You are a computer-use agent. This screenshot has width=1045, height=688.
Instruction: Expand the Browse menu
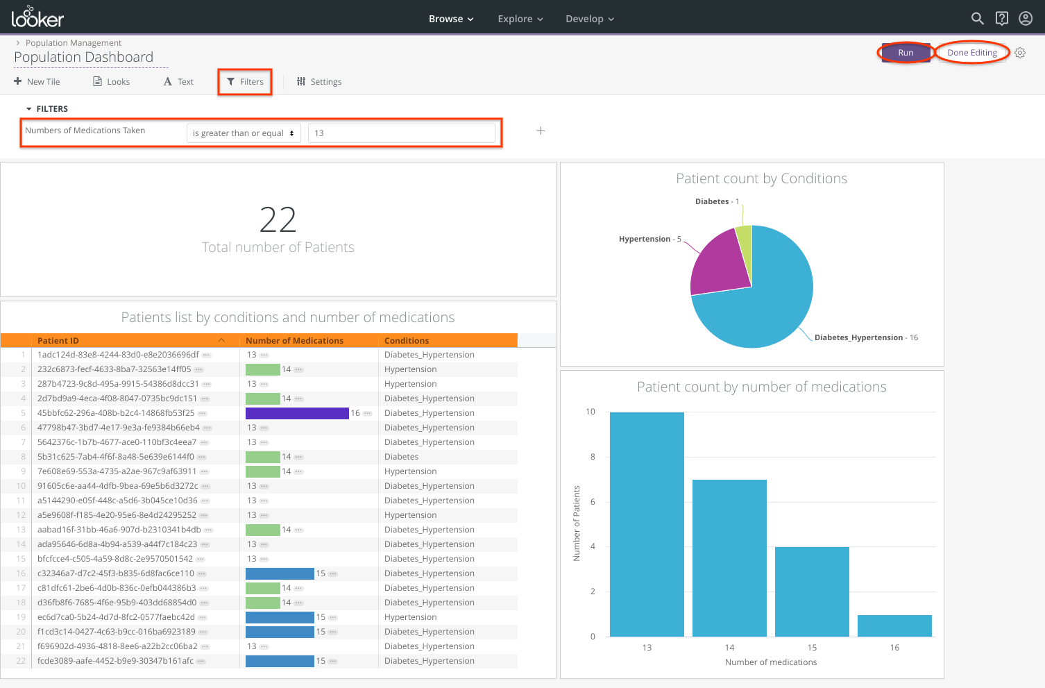[450, 19]
